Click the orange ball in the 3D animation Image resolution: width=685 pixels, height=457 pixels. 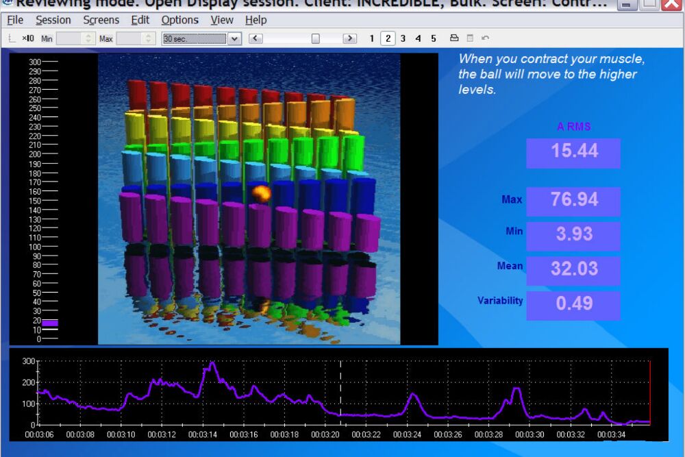pos(260,194)
